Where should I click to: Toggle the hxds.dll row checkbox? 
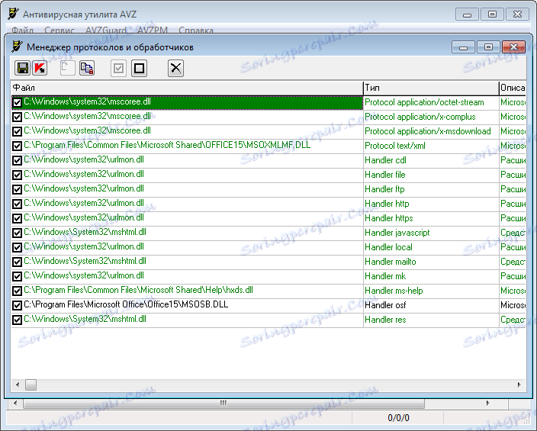click(x=17, y=291)
